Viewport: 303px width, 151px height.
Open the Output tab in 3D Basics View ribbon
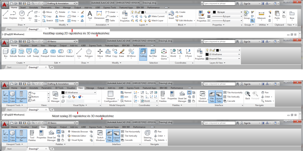click(63, 127)
